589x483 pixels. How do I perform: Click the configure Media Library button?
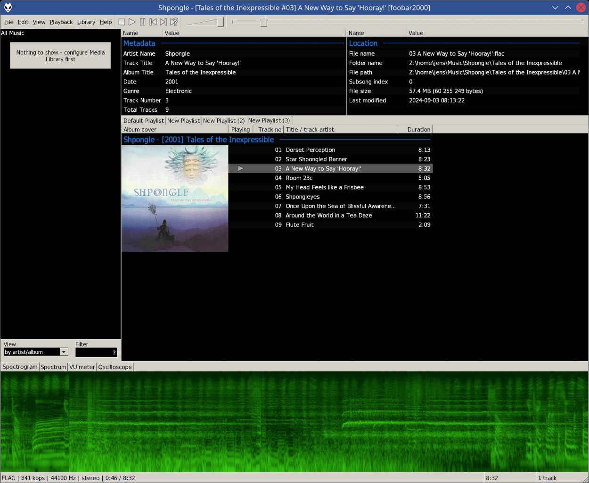pyautogui.click(x=60, y=56)
